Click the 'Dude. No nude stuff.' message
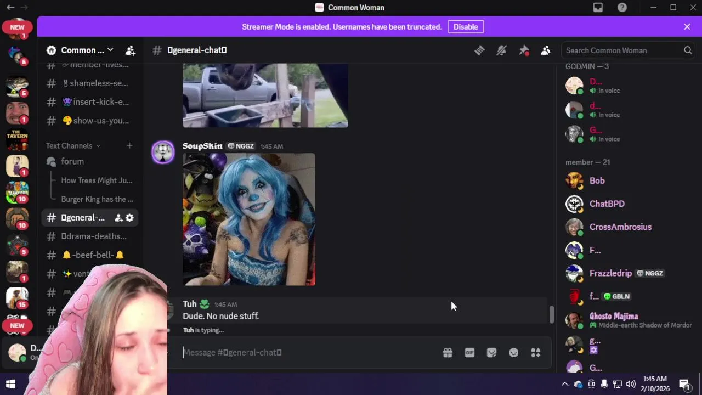The image size is (702, 395). point(220,317)
